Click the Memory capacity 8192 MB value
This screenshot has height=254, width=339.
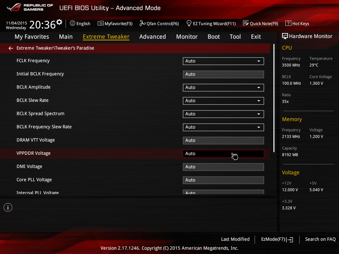(x=290, y=155)
